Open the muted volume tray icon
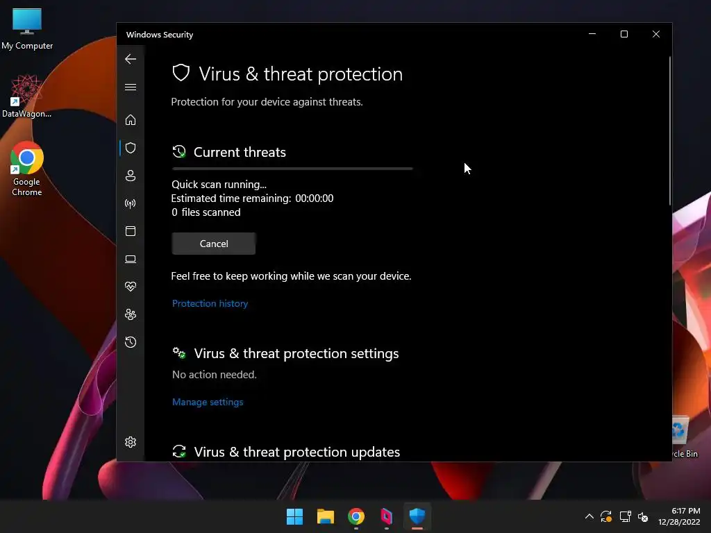Screen dimensions: 711x533 643,516
